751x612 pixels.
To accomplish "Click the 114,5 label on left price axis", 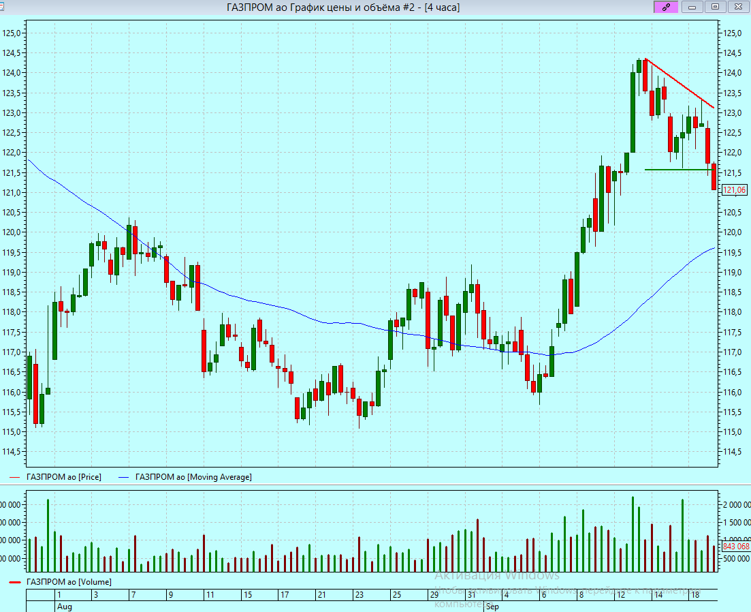I will pos(12,451).
